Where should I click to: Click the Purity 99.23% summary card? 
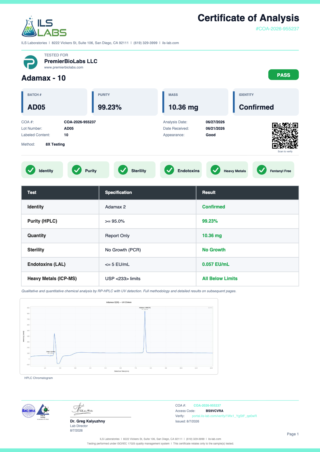125,102
